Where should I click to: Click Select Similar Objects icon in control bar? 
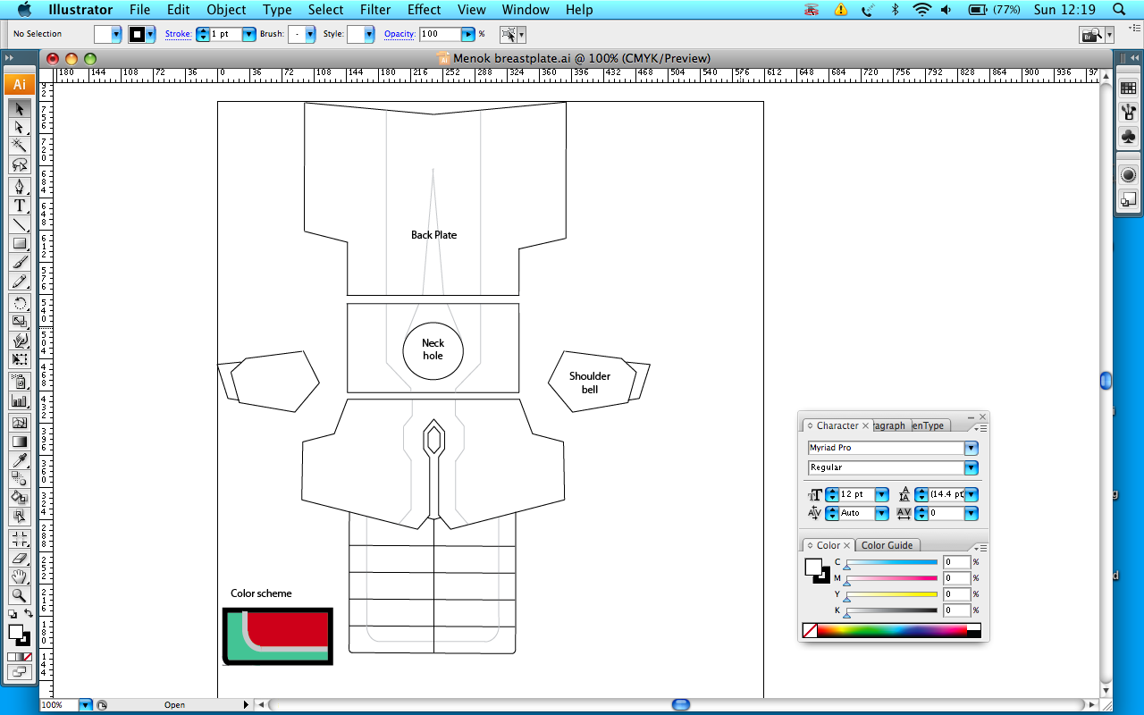click(509, 34)
